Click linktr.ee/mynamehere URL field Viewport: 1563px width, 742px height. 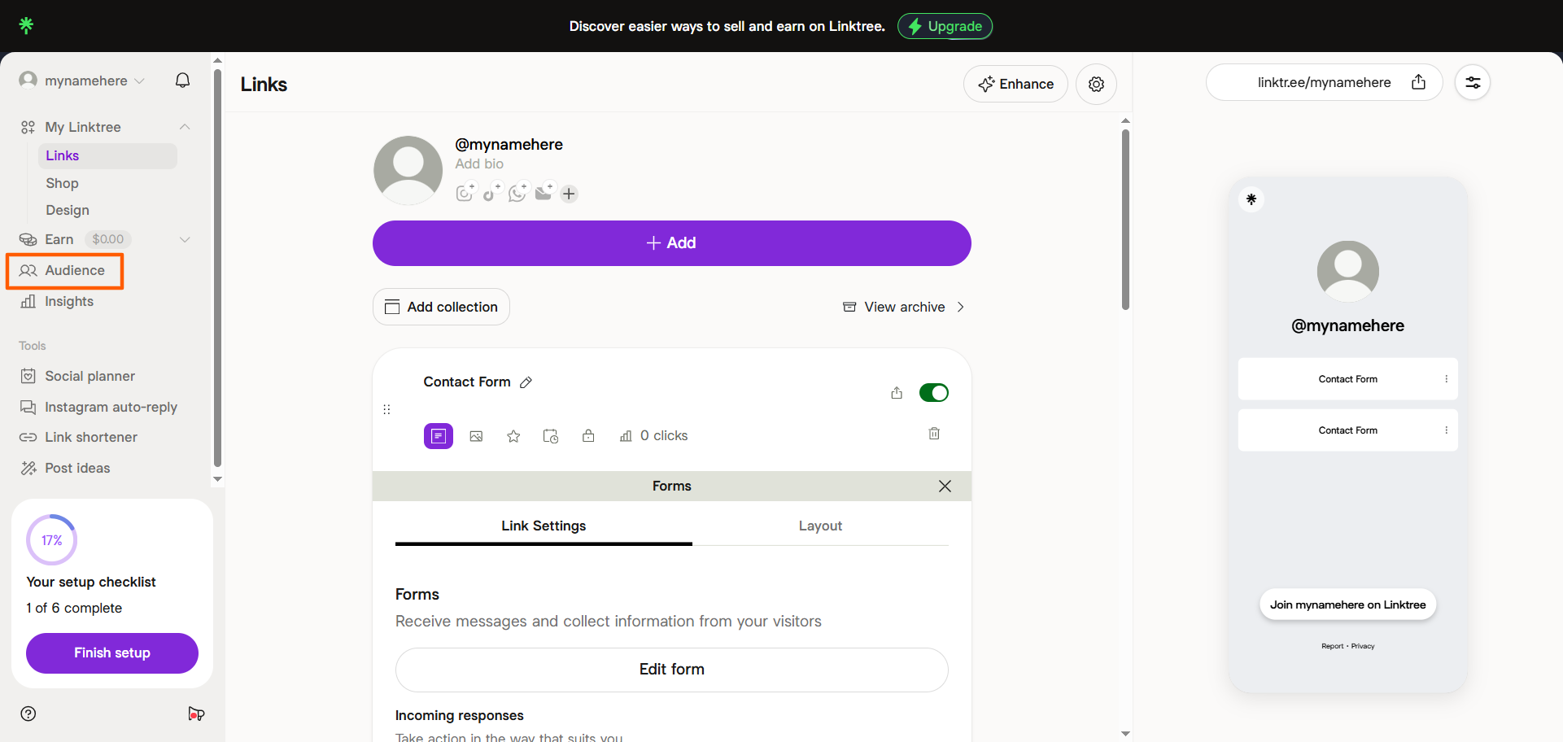click(x=1324, y=82)
